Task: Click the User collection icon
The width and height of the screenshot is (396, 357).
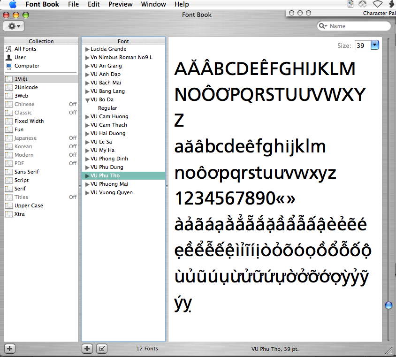Action: 9,57
